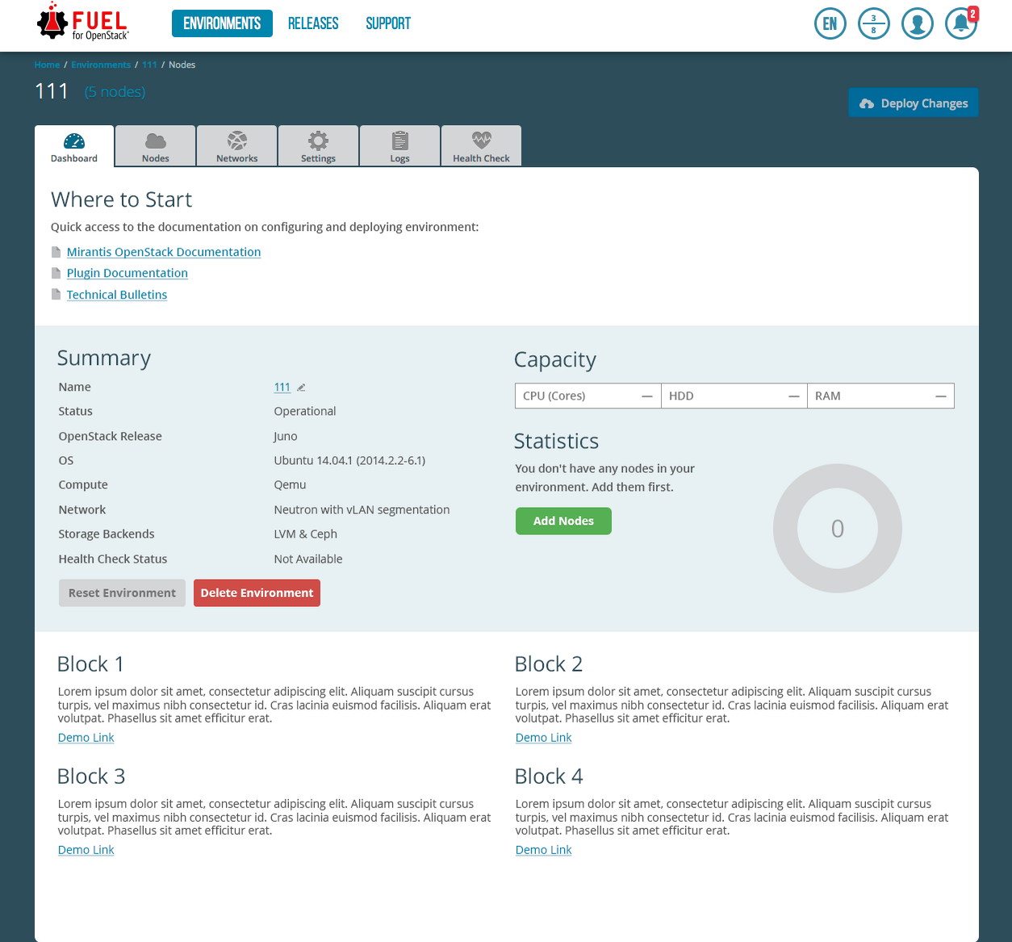Go to the Nodes cloud tab
The width and height of the screenshot is (1012, 942).
pos(156,146)
